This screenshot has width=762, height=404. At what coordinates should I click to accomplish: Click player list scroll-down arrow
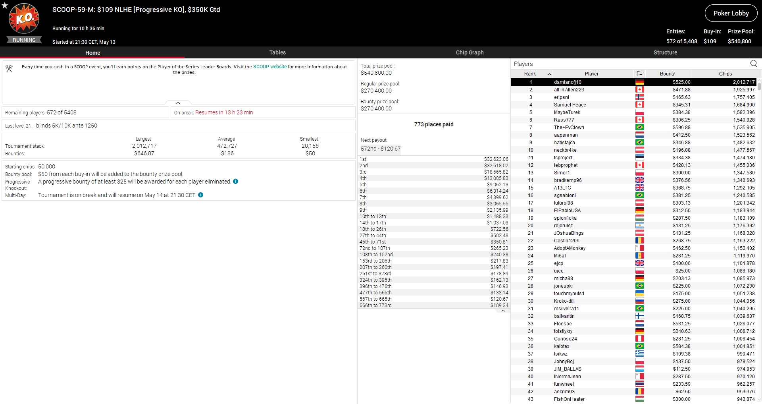pos(759,400)
